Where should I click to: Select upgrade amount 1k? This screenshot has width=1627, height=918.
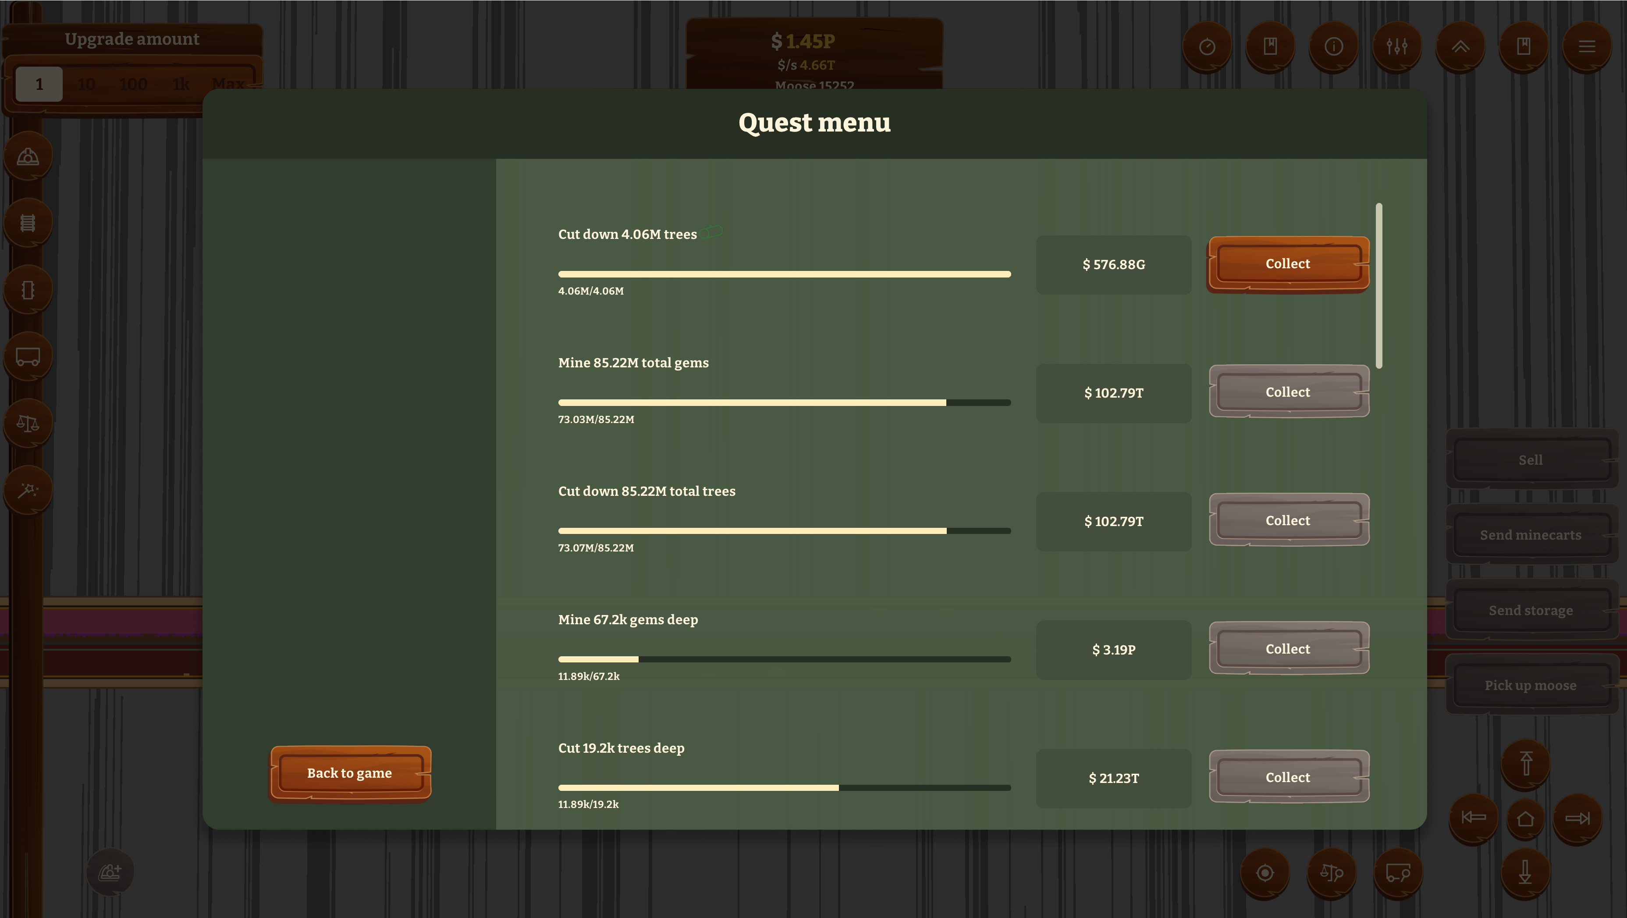click(x=181, y=84)
